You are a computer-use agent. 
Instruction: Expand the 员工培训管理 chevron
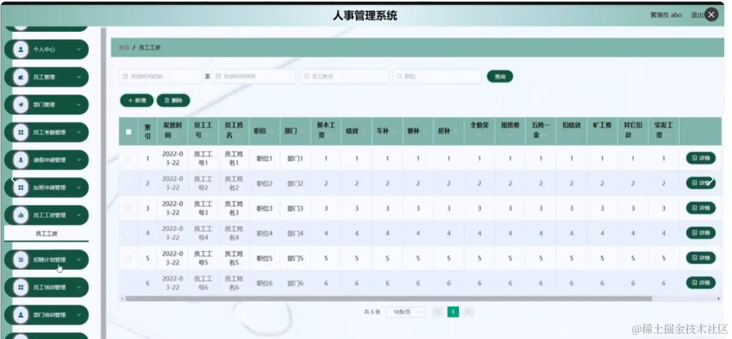click(x=78, y=287)
